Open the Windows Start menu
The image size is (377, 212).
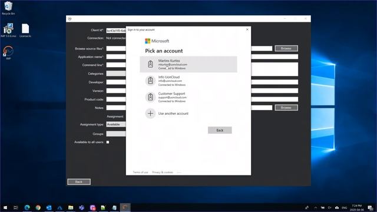5,207
